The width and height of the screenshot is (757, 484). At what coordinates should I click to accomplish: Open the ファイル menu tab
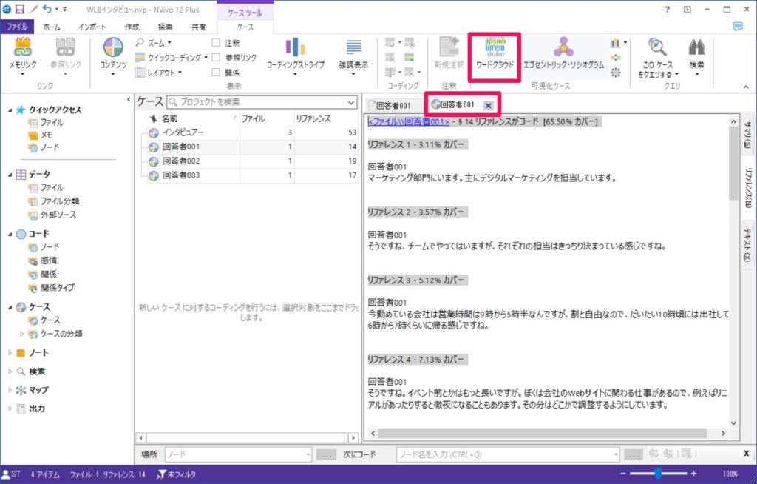[x=17, y=27]
